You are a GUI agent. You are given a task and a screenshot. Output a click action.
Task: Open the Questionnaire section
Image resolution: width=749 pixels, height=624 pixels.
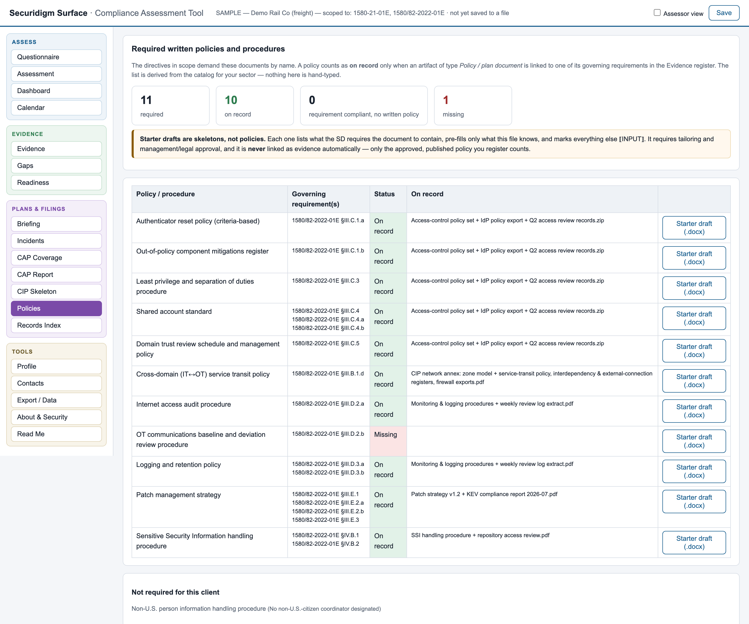[x=56, y=57]
